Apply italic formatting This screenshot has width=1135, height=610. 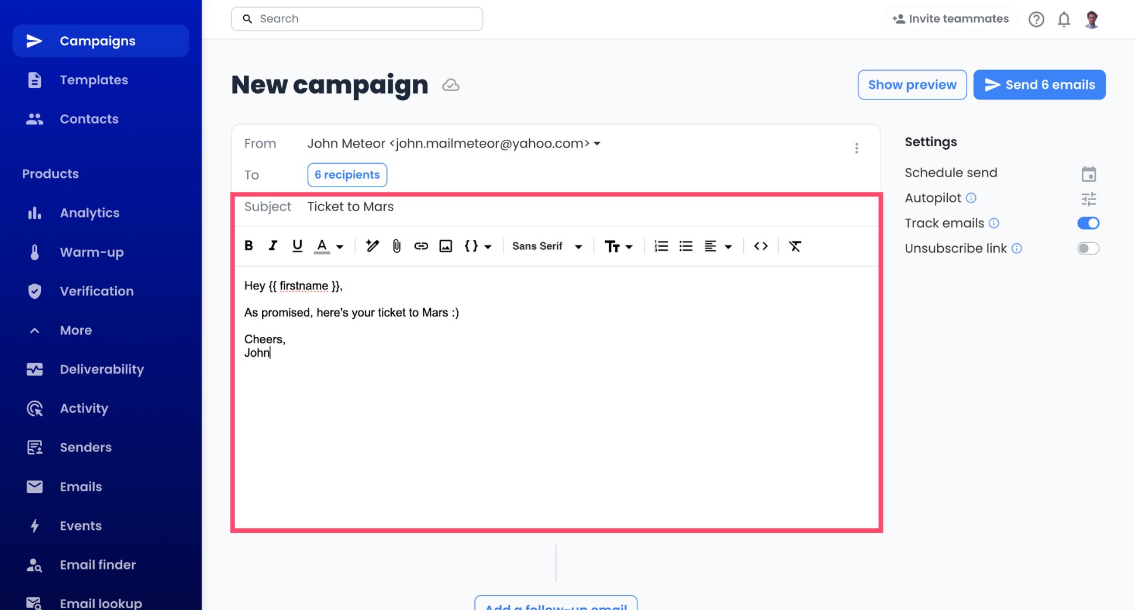(272, 246)
